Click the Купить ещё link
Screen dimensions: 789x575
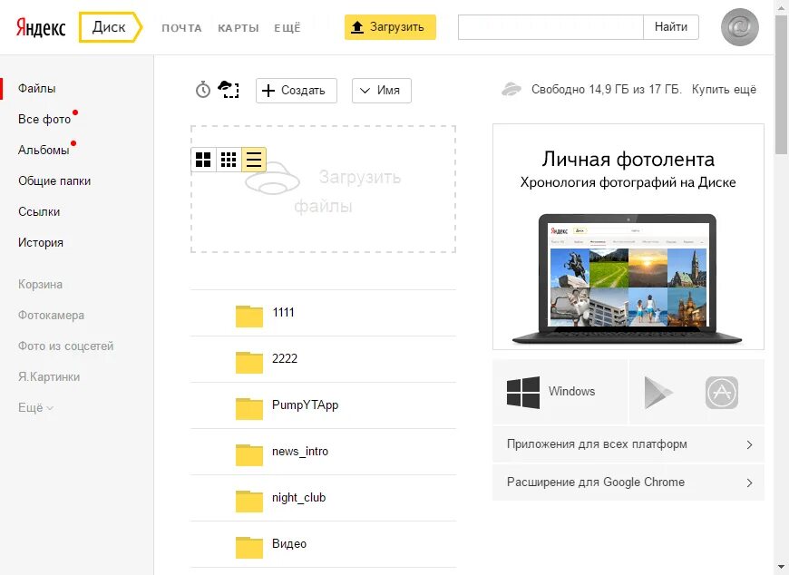(x=725, y=90)
